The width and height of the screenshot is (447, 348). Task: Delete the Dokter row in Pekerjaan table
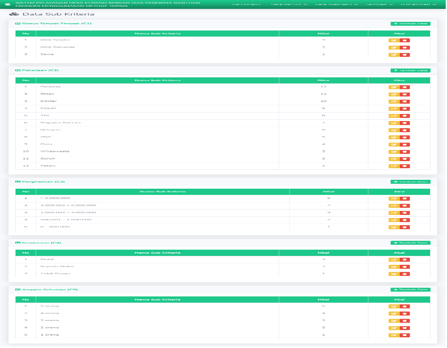(x=405, y=101)
